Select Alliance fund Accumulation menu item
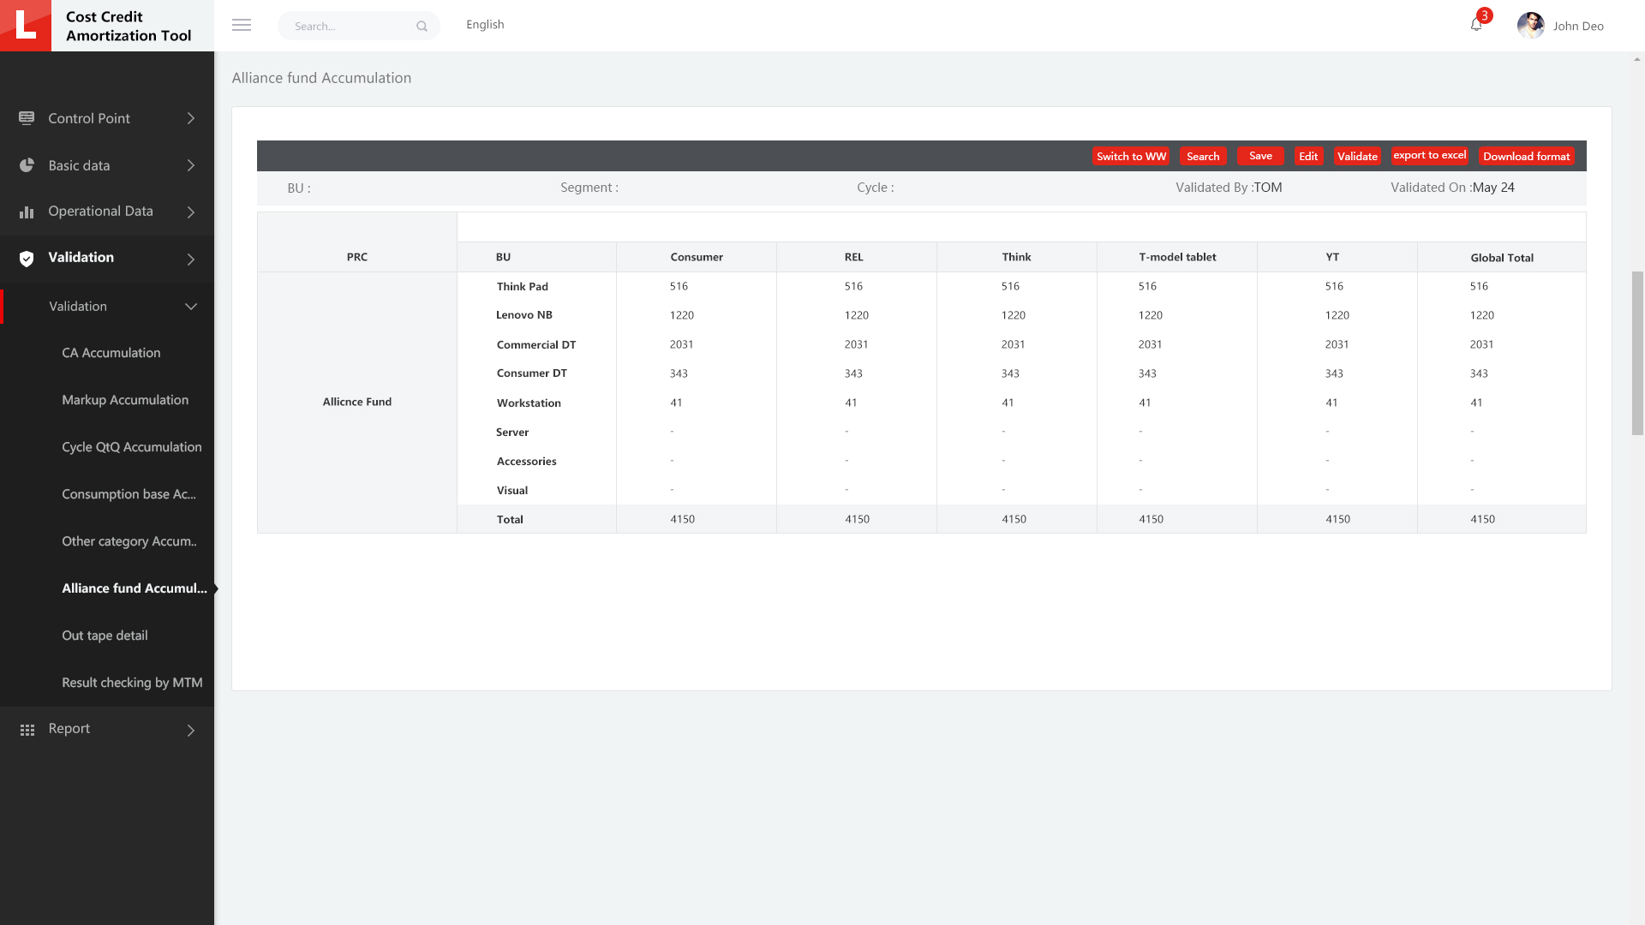Viewport: 1645px width, 925px height. coord(135,588)
